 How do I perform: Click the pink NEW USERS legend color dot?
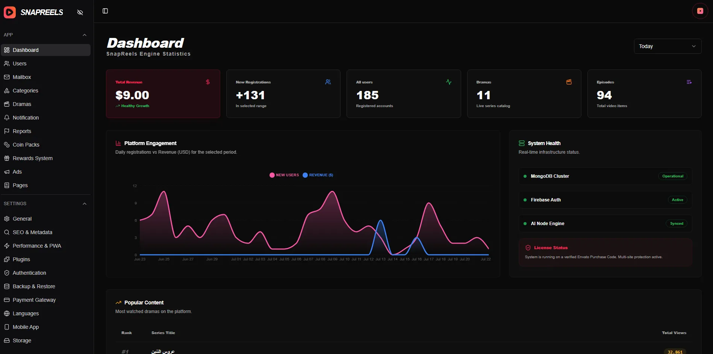click(272, 175)
